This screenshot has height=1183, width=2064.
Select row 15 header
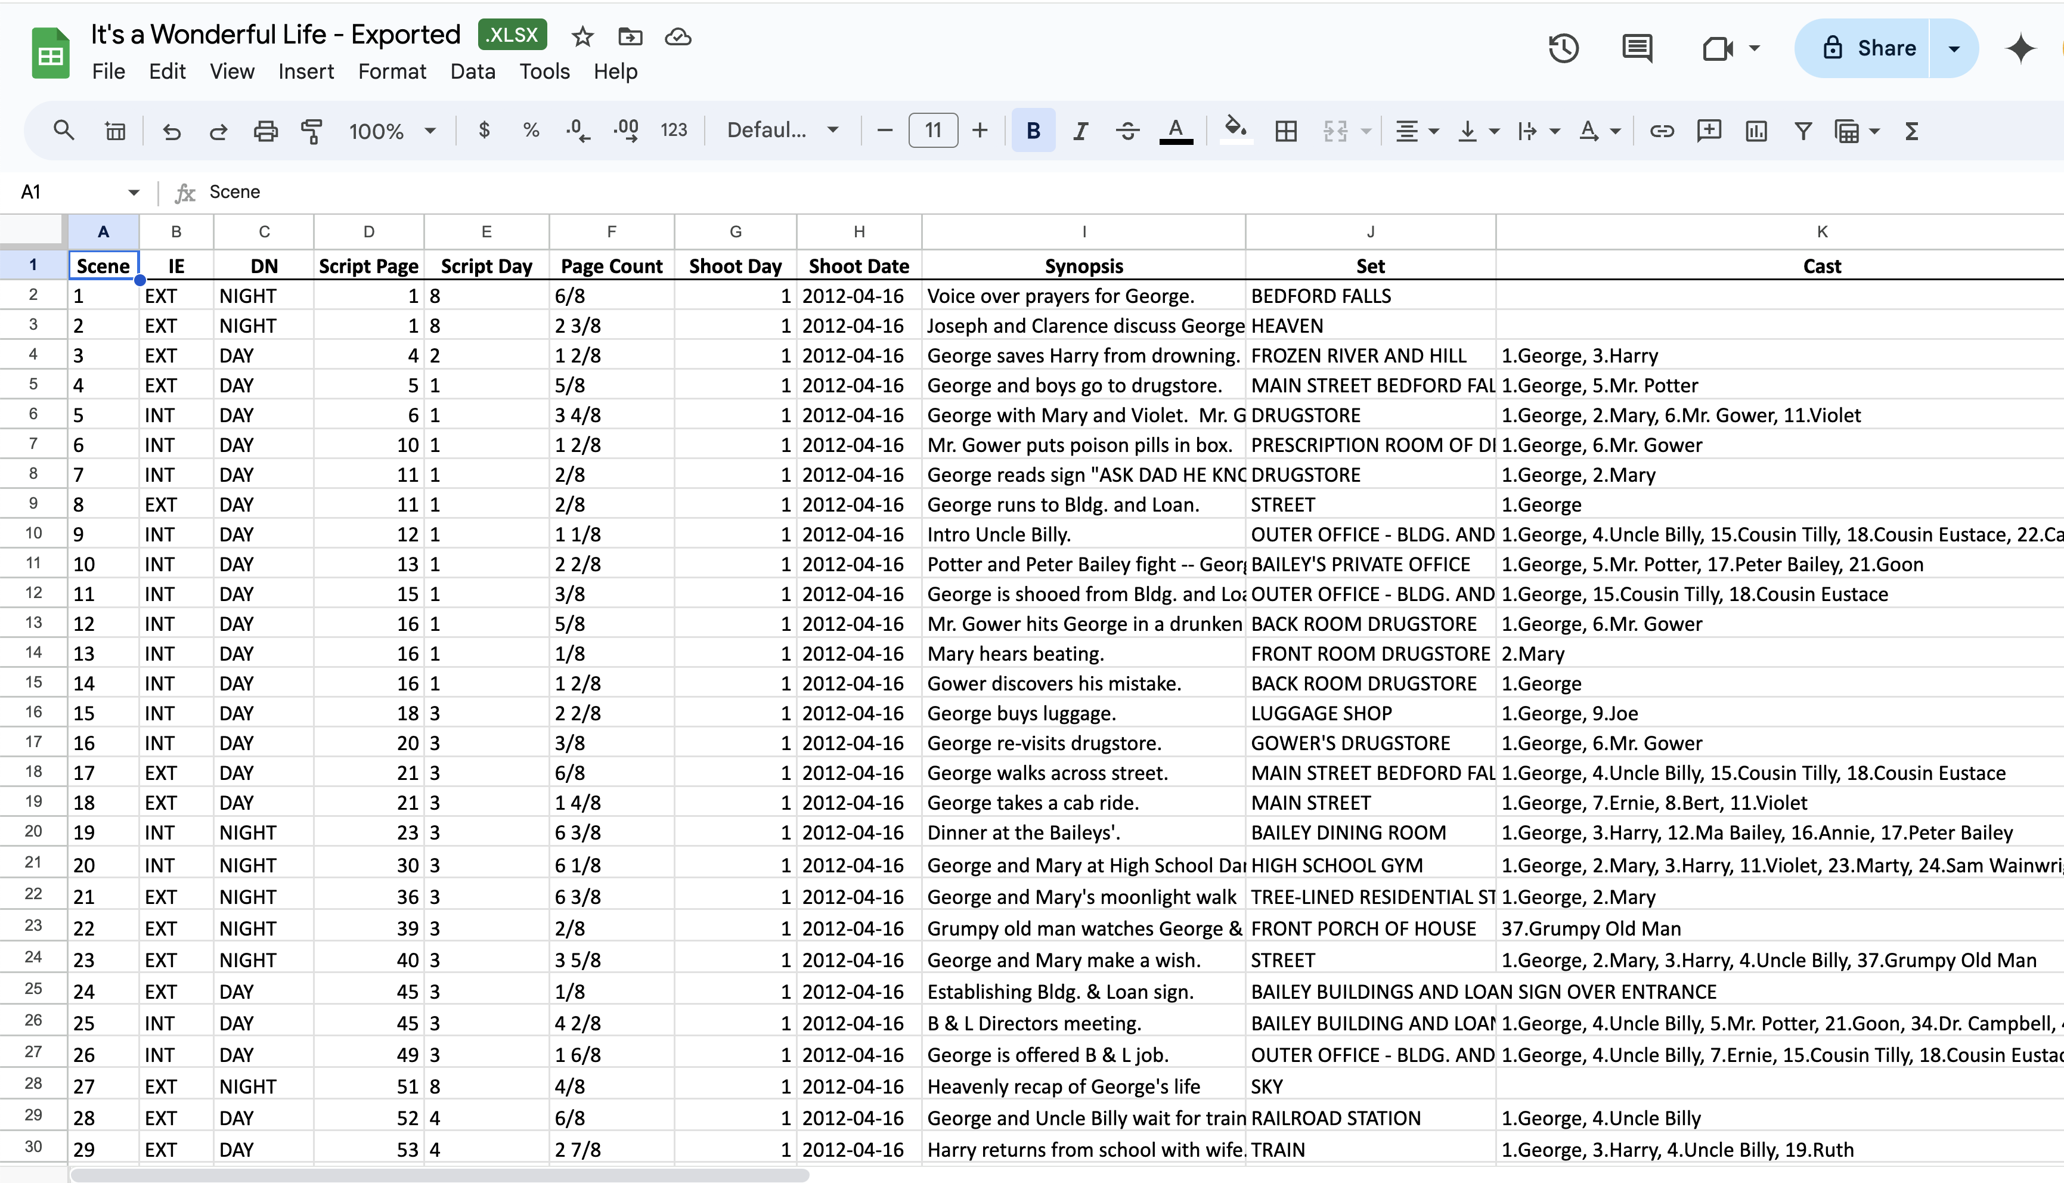(33, 683)
